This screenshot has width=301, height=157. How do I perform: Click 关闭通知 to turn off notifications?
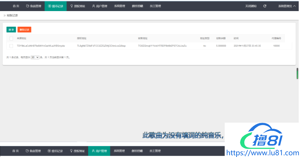pyautogui.click(x=251, y=6)
